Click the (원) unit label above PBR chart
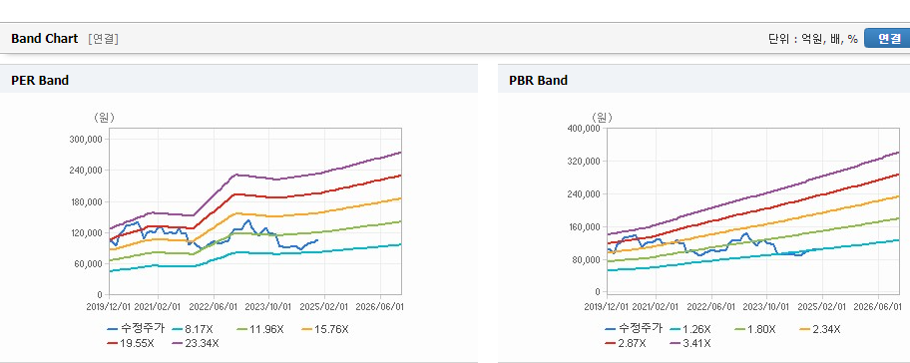 point(602,117)
